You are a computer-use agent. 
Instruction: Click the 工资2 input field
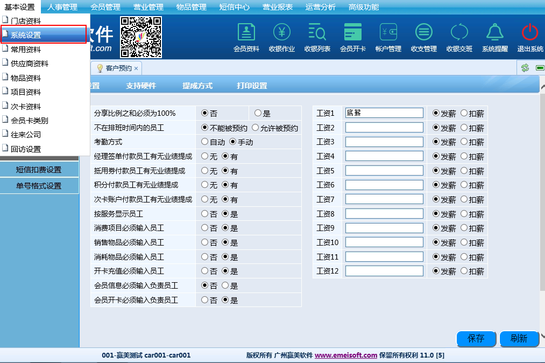pyautogui.click(x=384, y=128)
